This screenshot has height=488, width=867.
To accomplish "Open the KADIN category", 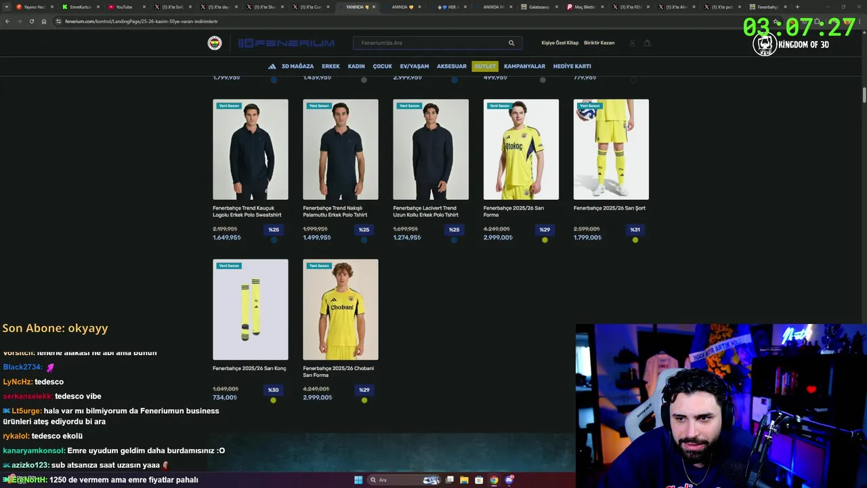I will [356, 66].
